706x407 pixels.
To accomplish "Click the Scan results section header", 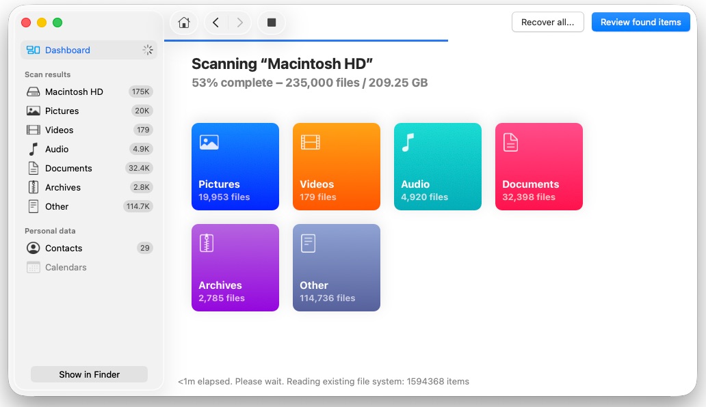I will coord(47,74).
